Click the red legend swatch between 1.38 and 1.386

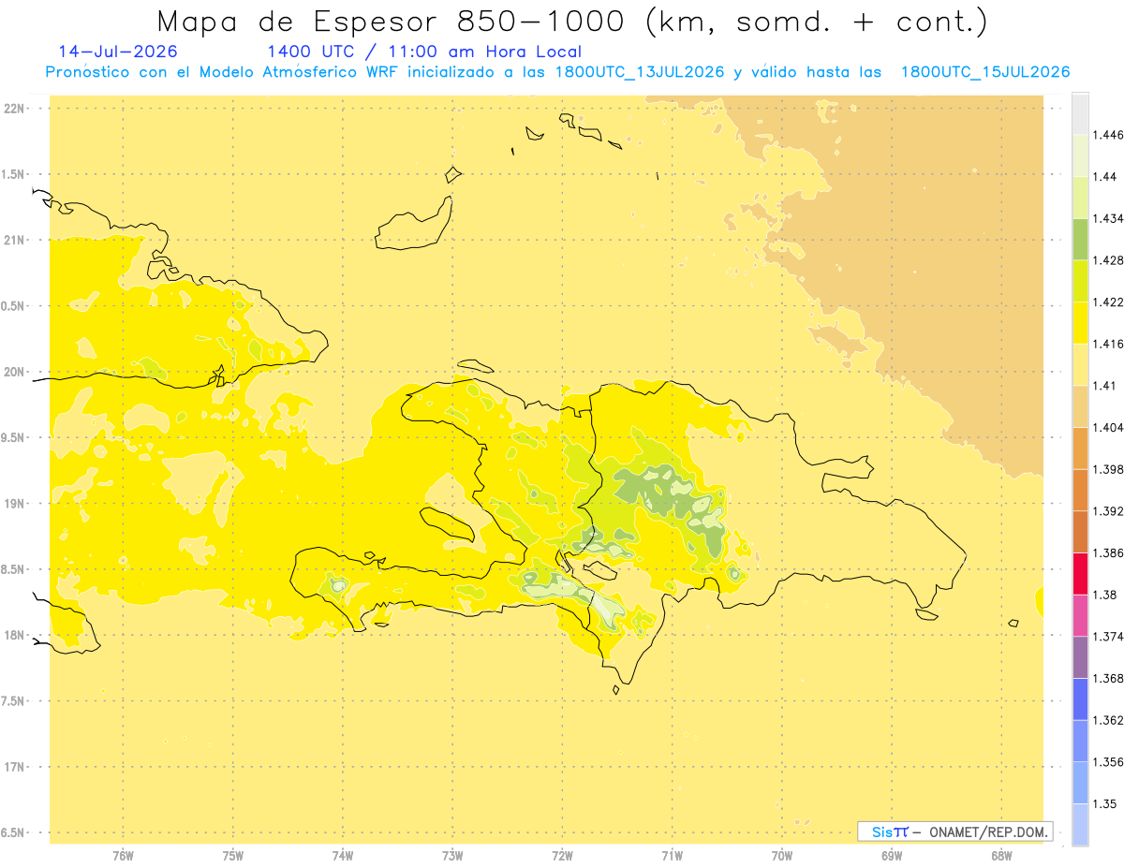point(1080,573)
